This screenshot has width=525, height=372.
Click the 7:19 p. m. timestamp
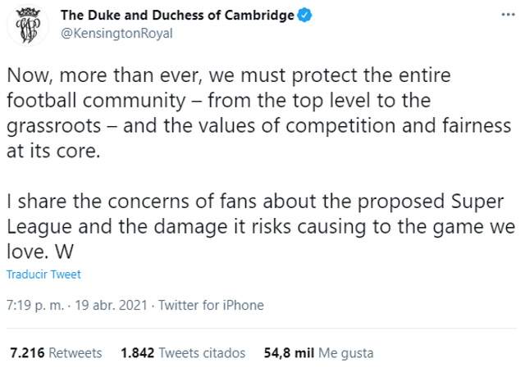[35, 305]
